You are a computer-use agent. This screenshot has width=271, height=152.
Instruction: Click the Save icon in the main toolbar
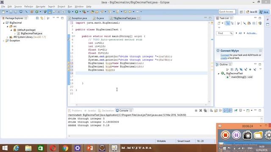(x=11, y=12)
